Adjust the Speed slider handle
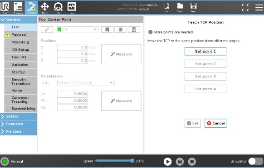This screenshot has height=168, width=264. (132, 161)
